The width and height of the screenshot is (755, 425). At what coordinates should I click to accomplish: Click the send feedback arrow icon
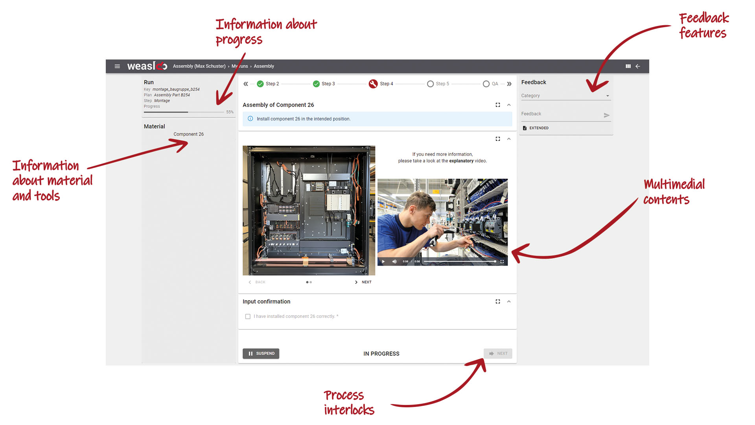click(607, 115)
